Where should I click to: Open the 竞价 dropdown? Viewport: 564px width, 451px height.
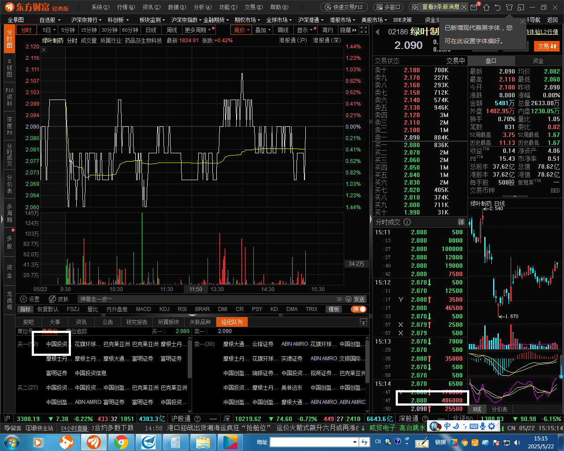pos(242,30)
